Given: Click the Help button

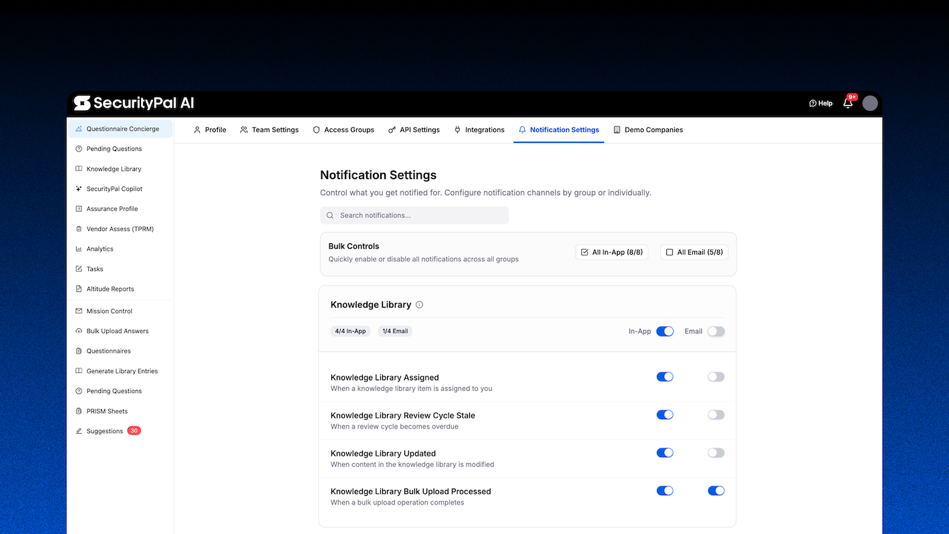Looking at the screenshot, I should pos(821,104).
